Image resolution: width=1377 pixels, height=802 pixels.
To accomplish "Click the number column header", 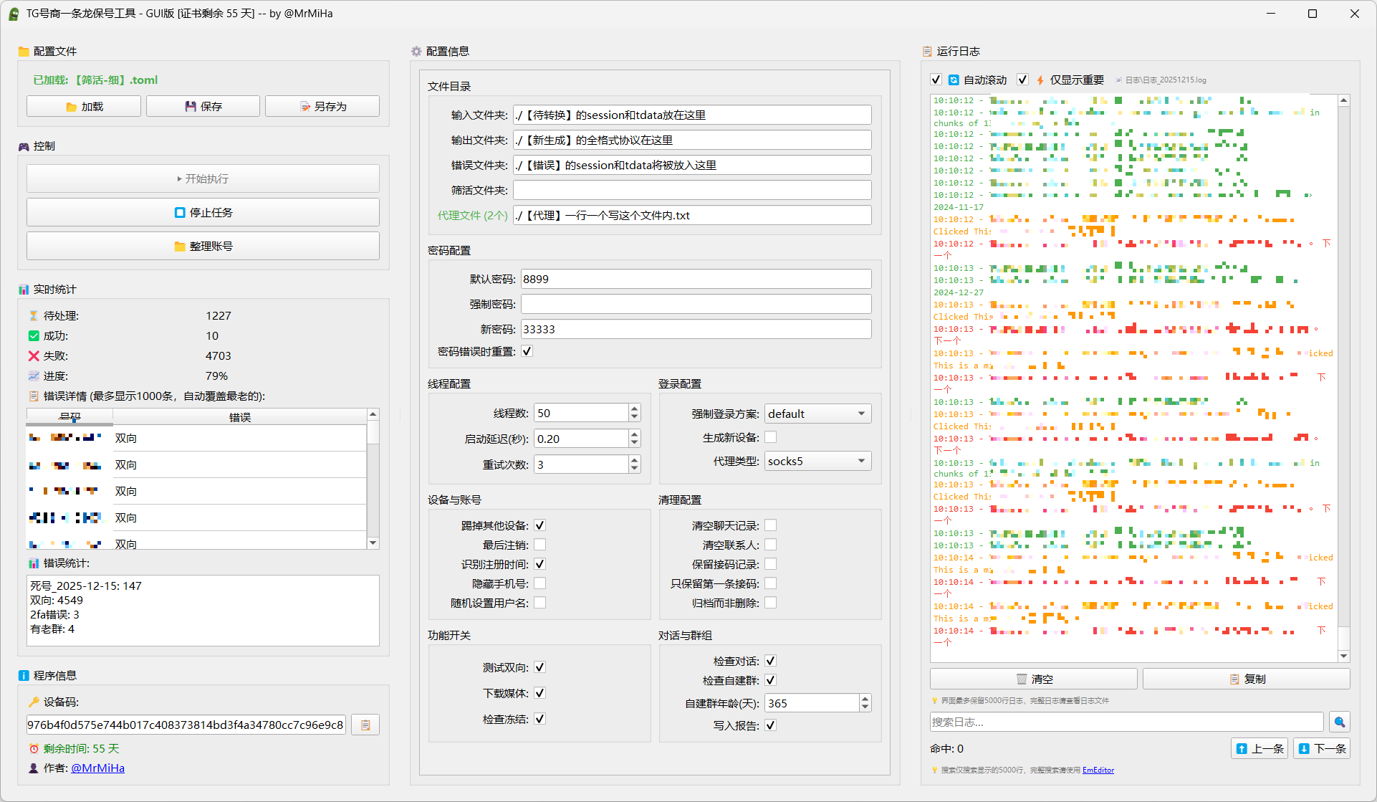I will [69, 417].
